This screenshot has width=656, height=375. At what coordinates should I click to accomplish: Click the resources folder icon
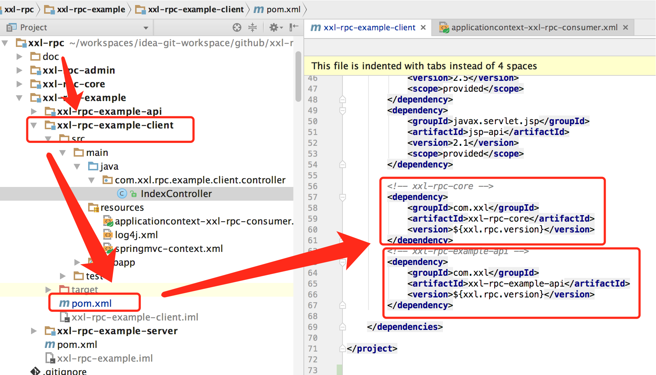(x=93, y=208)
